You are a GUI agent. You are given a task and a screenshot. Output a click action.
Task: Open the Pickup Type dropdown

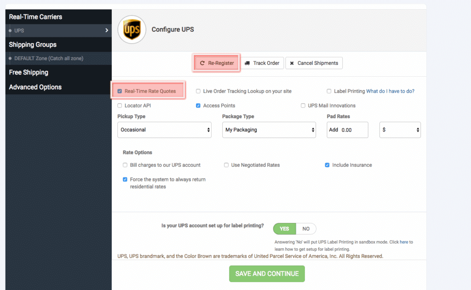point(164,130)
